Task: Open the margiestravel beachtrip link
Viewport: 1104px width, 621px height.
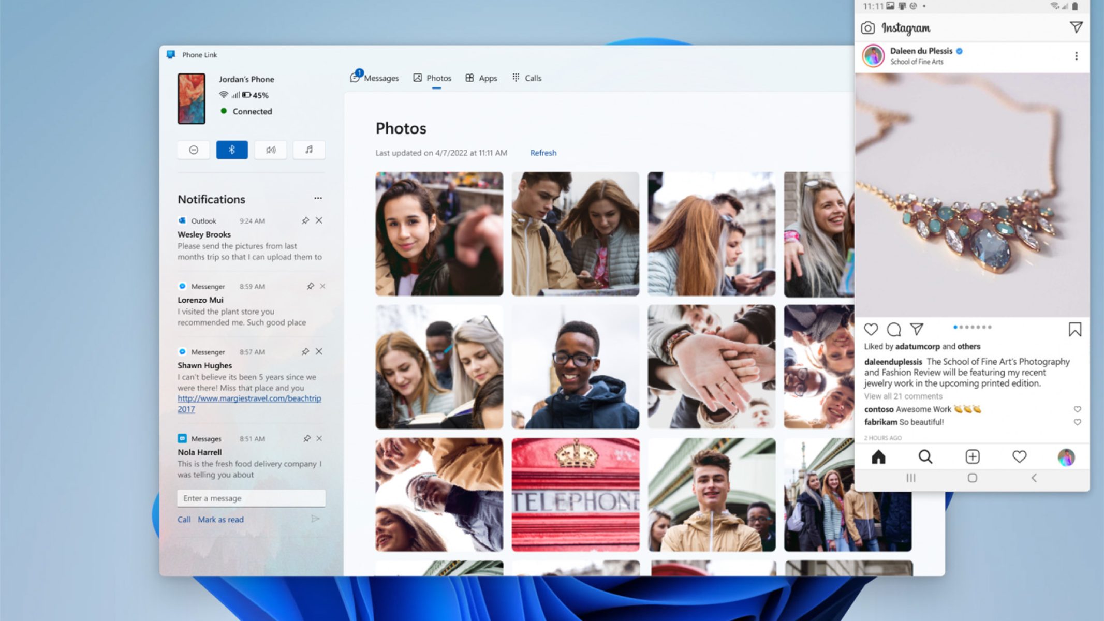Action: pos(249,398)
